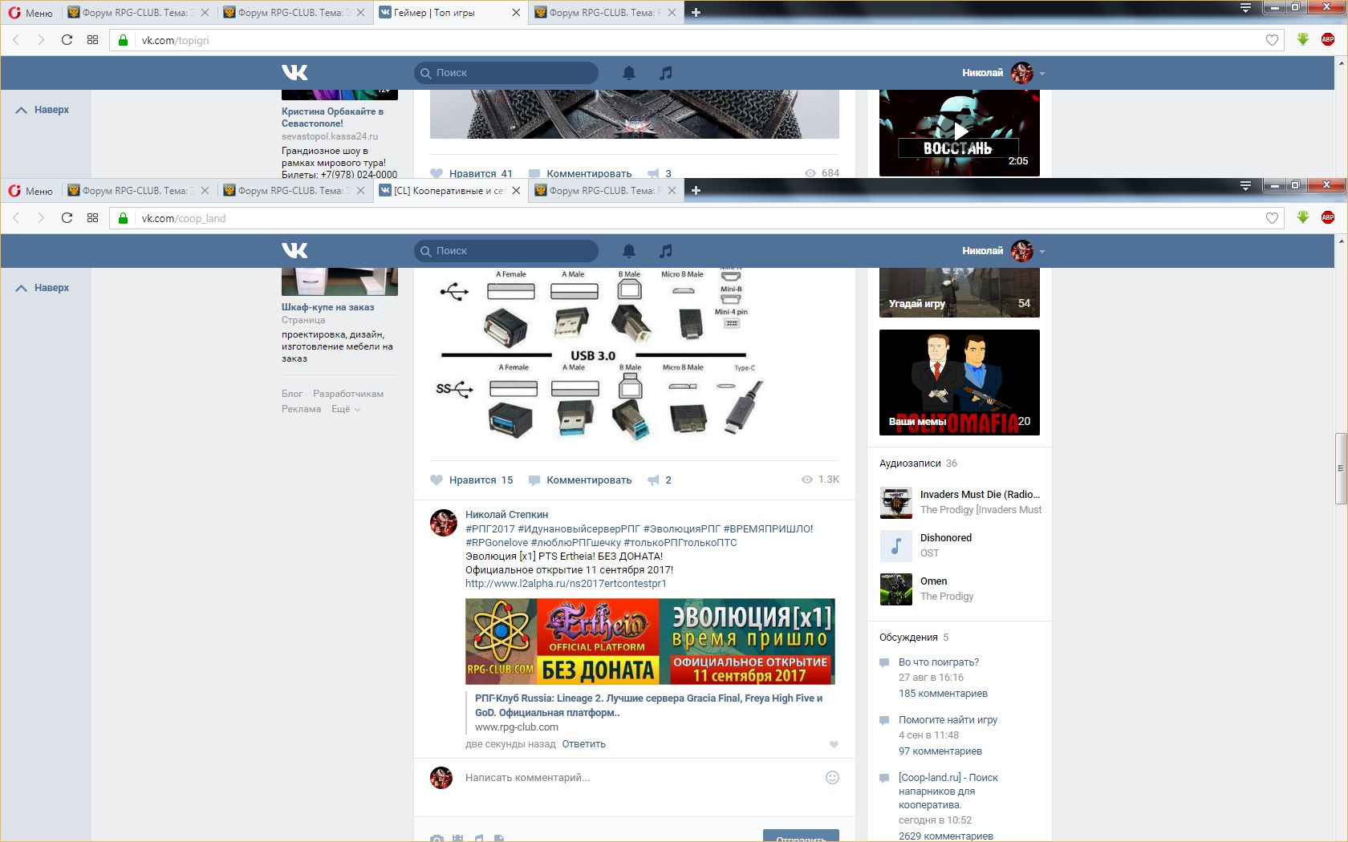Open green download extension in coop_land window
The image size is (1348, 842).
pyautogui.click(x=1303, y=217)
